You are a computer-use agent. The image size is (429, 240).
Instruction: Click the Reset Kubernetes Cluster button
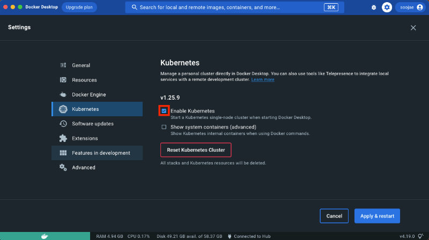tap(196, 150)
